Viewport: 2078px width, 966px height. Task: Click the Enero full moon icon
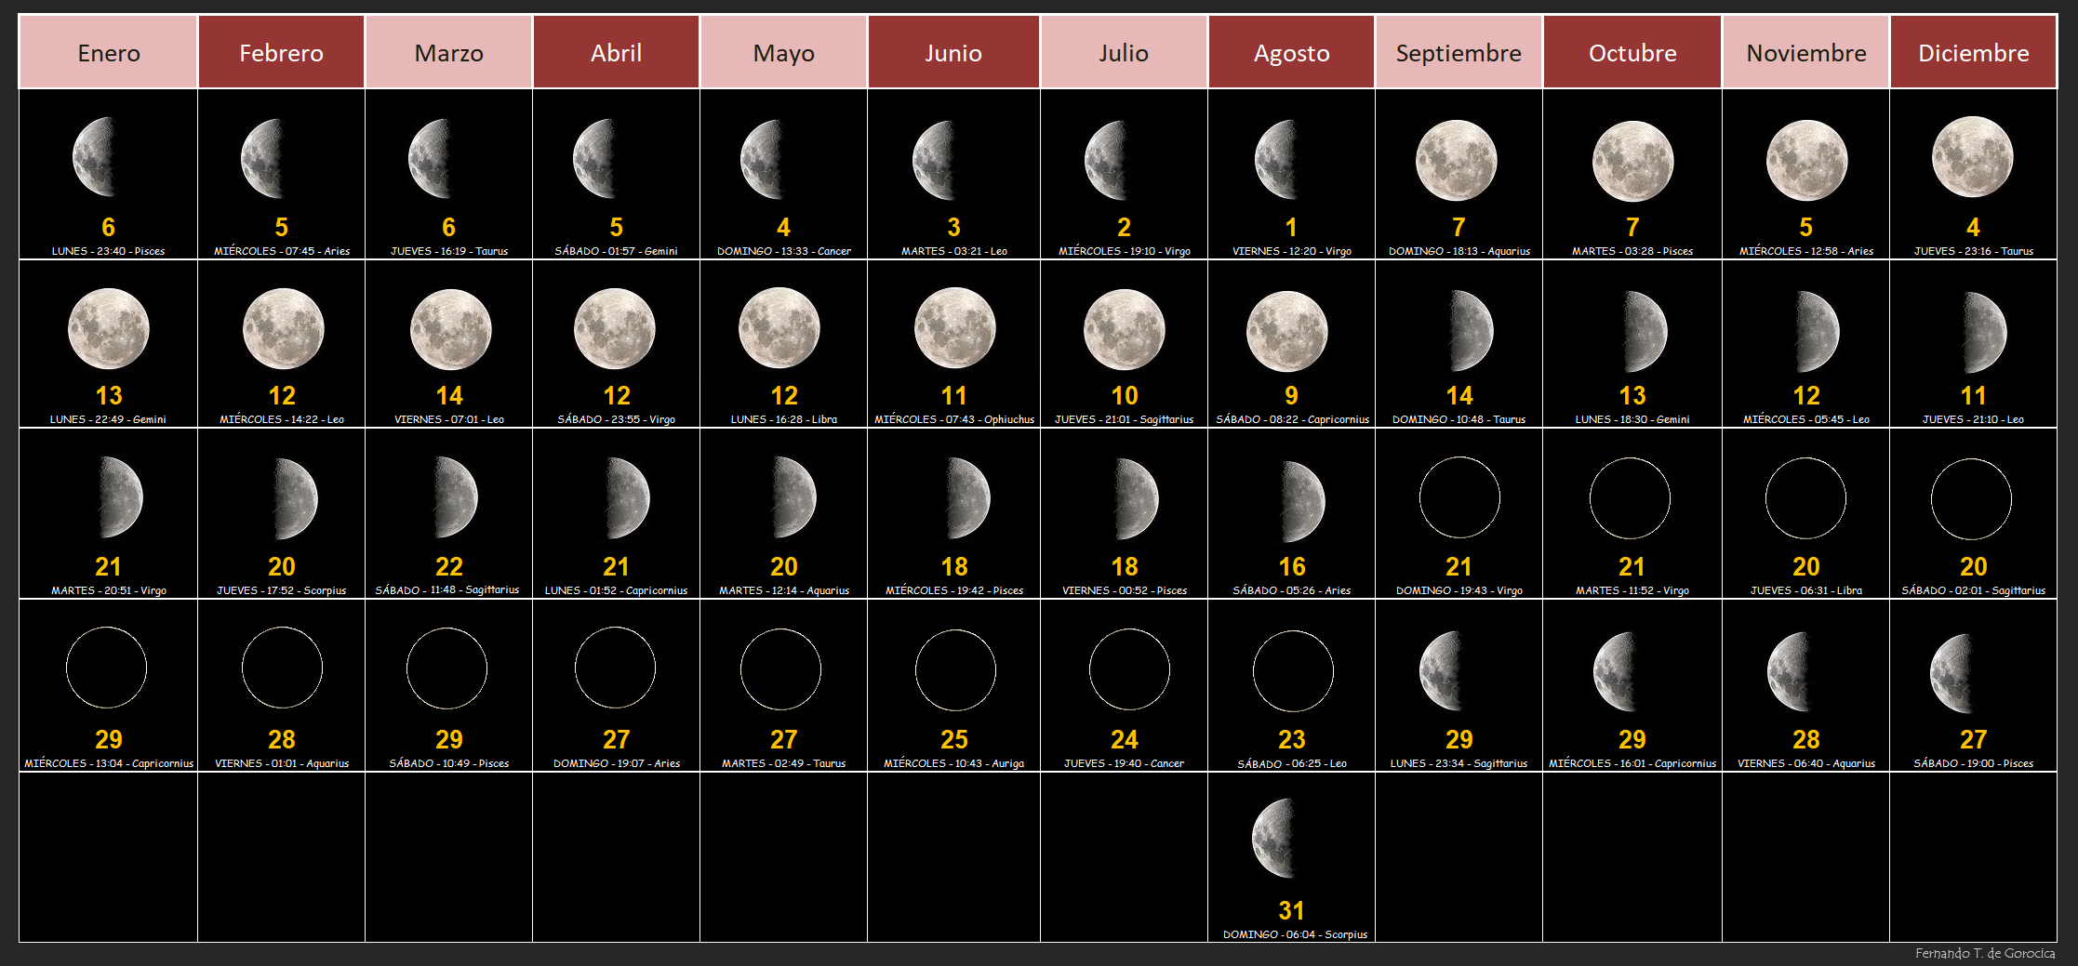click(109, 328)
